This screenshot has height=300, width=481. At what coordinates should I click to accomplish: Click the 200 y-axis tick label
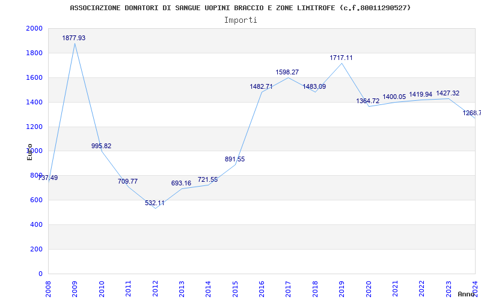pyautogui.click(x=36, y=249)
